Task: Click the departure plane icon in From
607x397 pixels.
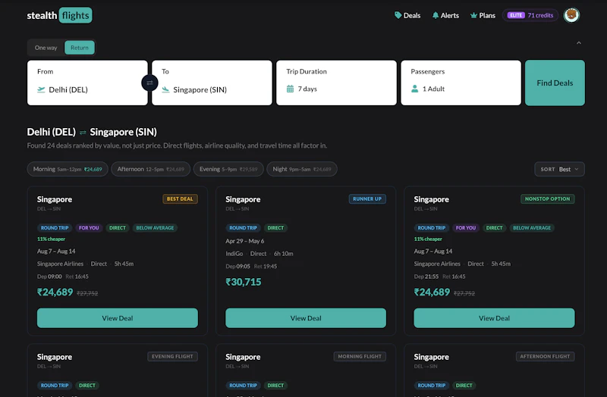Action: point(41,89)
